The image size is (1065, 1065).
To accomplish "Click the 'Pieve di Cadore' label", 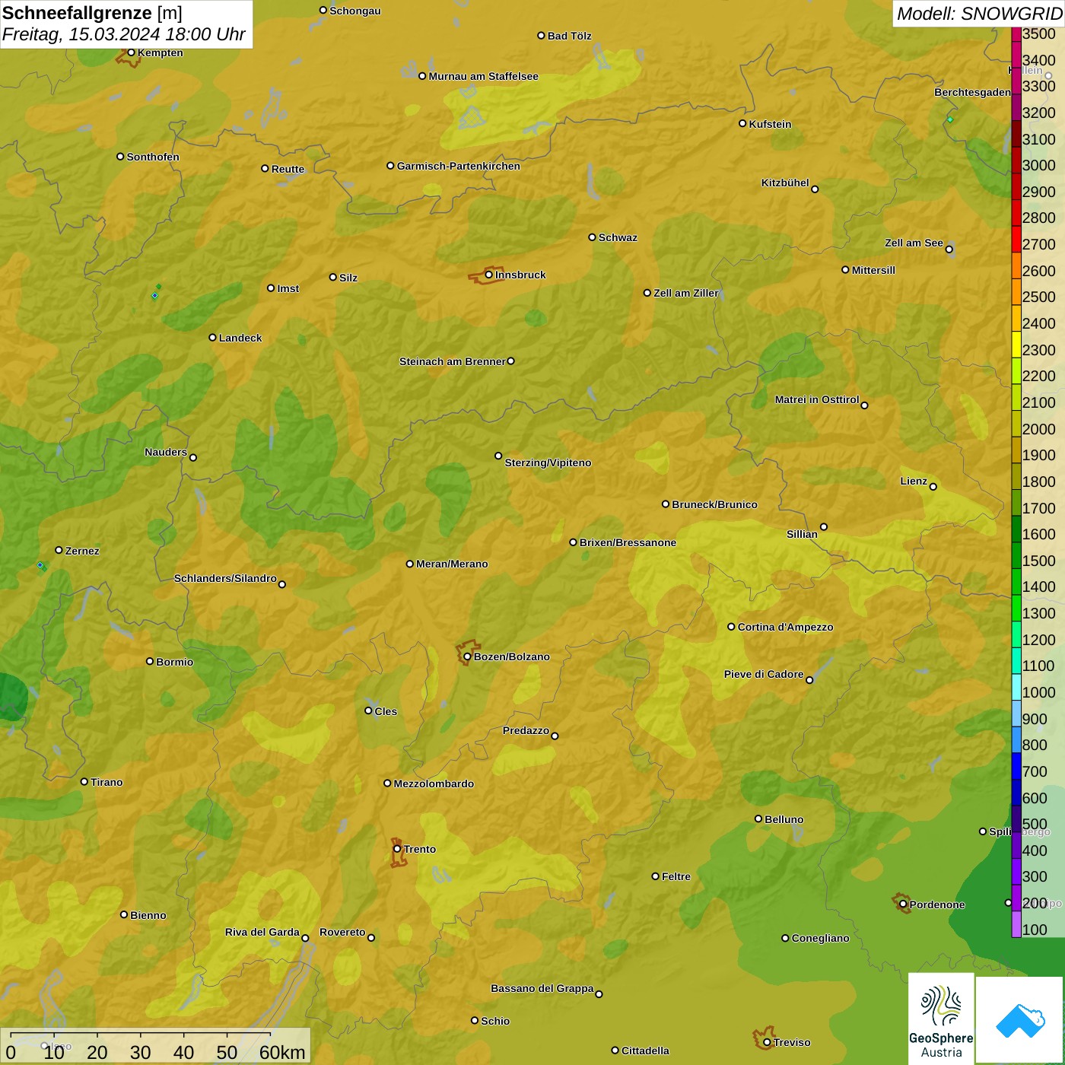I will [x=764, y=674].
